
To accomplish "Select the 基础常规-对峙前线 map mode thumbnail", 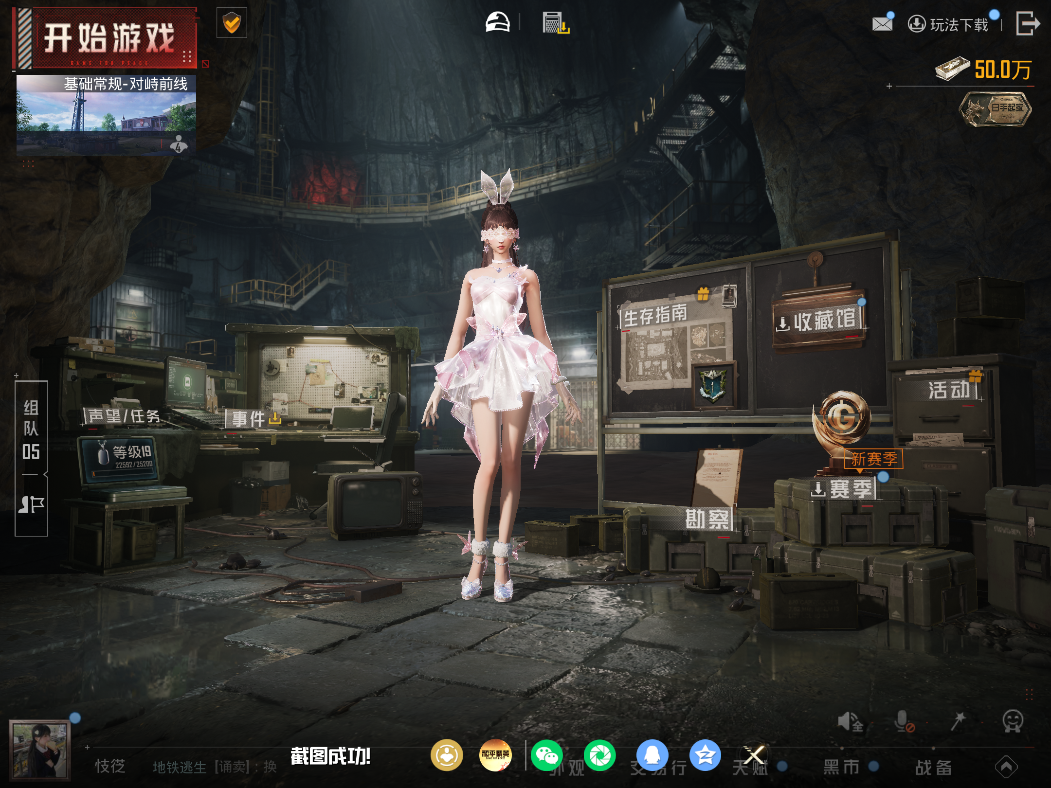I will coord(106,115).
